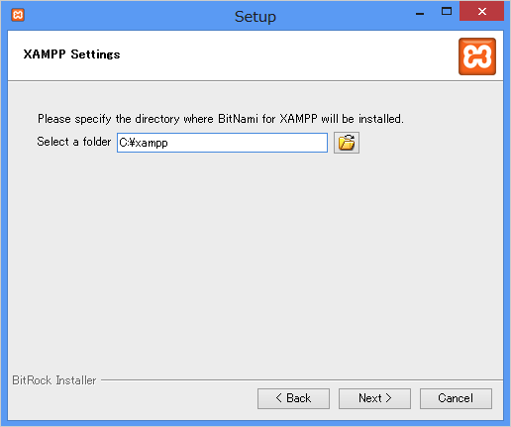Focus the empty part of the folder field
511x427 pixels.
pos(248,143)
